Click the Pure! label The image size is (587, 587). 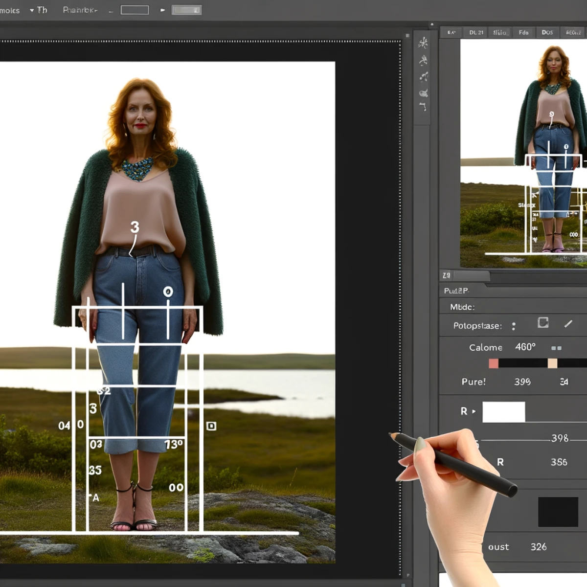coord(474,382)
